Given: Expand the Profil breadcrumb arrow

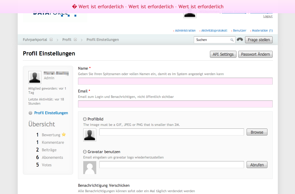Looking at the screenshot, I should [x=75, y=40].
